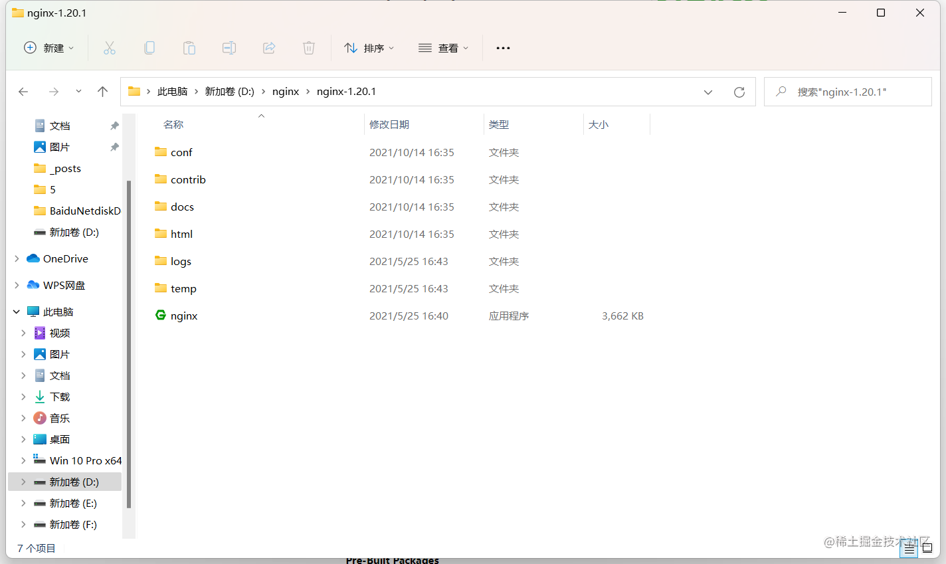Expand the 视频 tree node
Viewport: 946px width, 564px height.
(23, 333)
